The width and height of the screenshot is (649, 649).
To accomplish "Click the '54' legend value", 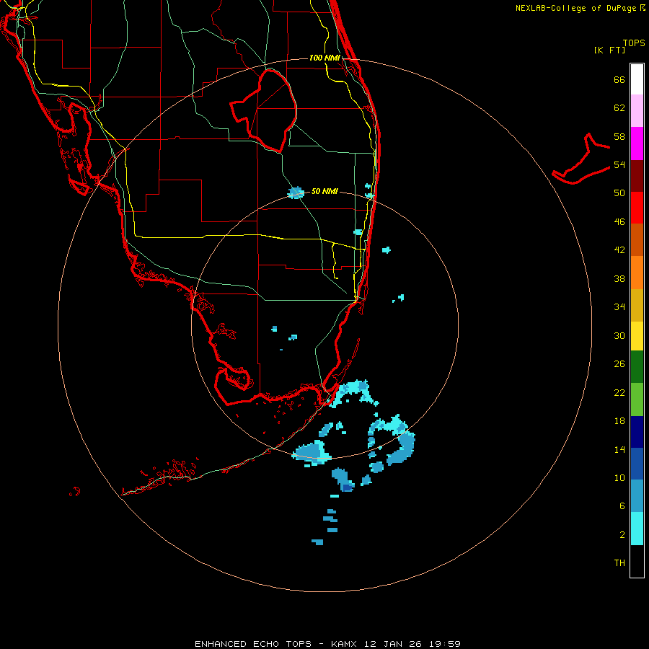I will pos(619,164).
